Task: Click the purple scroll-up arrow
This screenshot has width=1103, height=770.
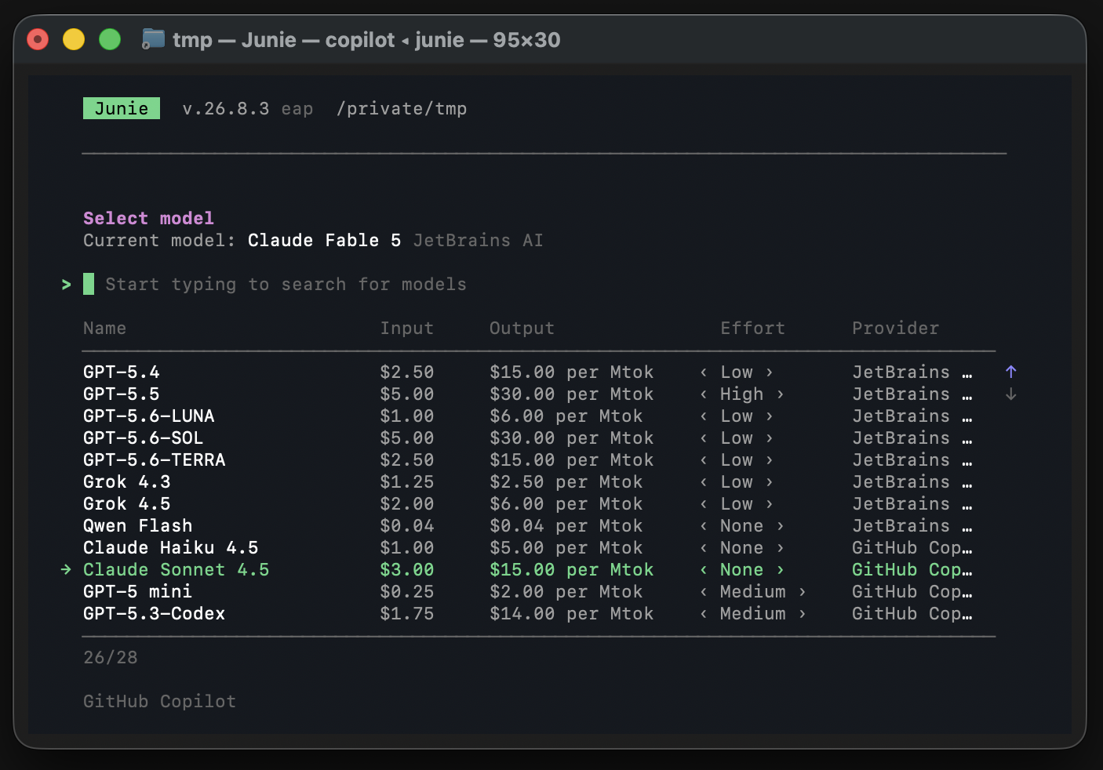Action: 1010,372
